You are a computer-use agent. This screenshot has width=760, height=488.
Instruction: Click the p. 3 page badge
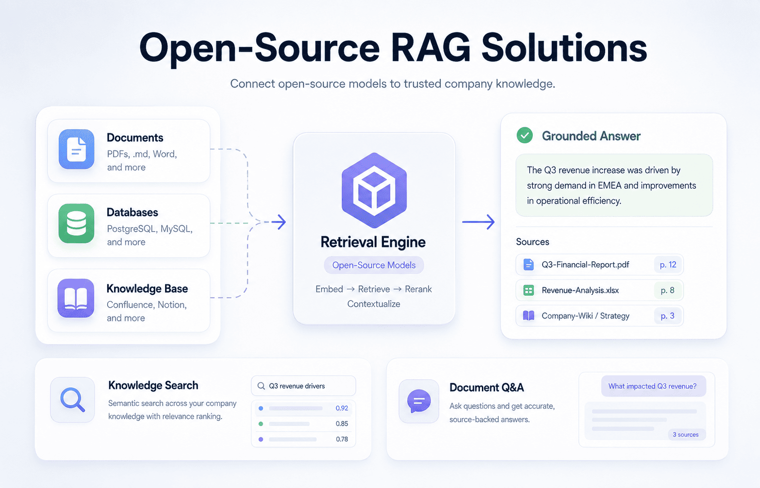668,316
